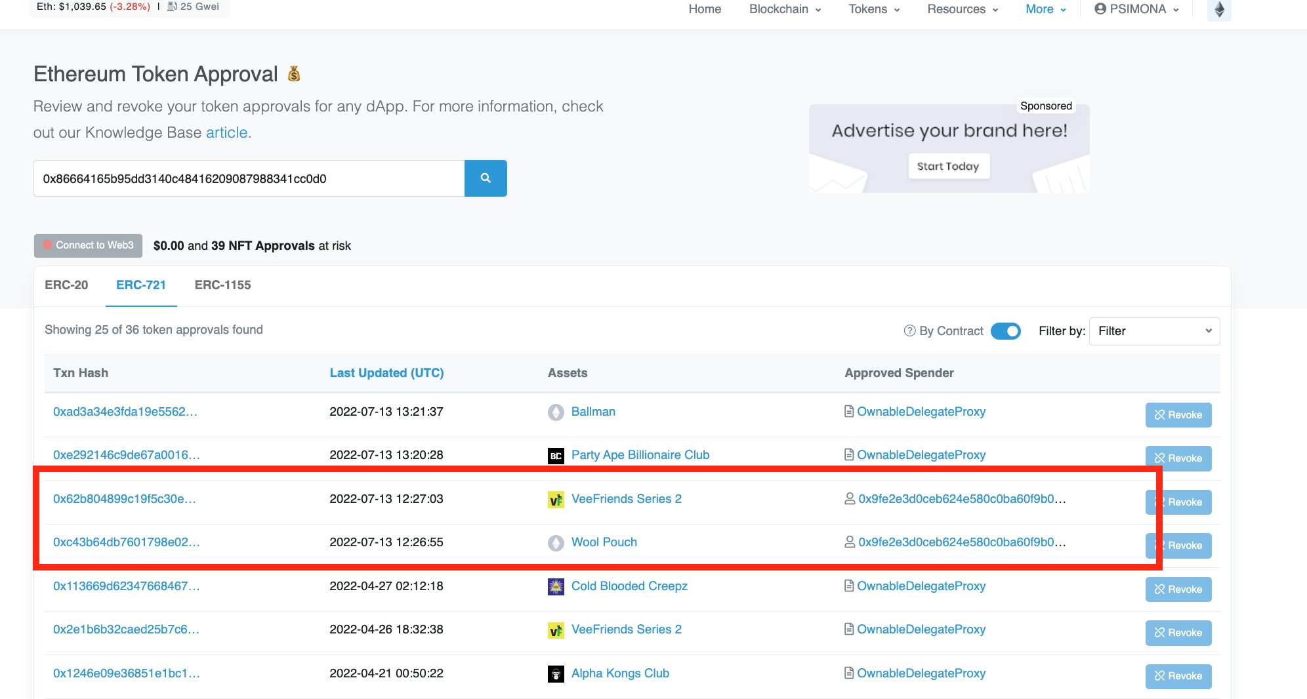
Task: Expand the More menu
Action: click(x=1046, y=9)
